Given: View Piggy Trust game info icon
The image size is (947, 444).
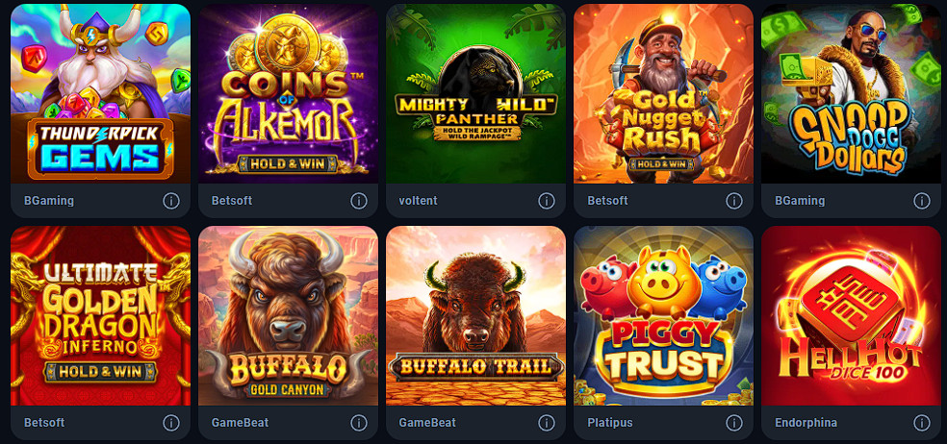Looking at the screenshot, I should [733, 423].
